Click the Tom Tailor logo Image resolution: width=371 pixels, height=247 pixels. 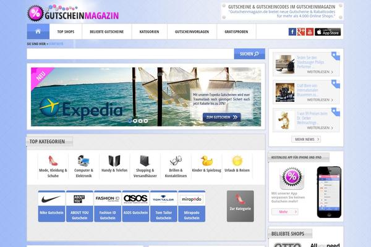tap(163, 199)
